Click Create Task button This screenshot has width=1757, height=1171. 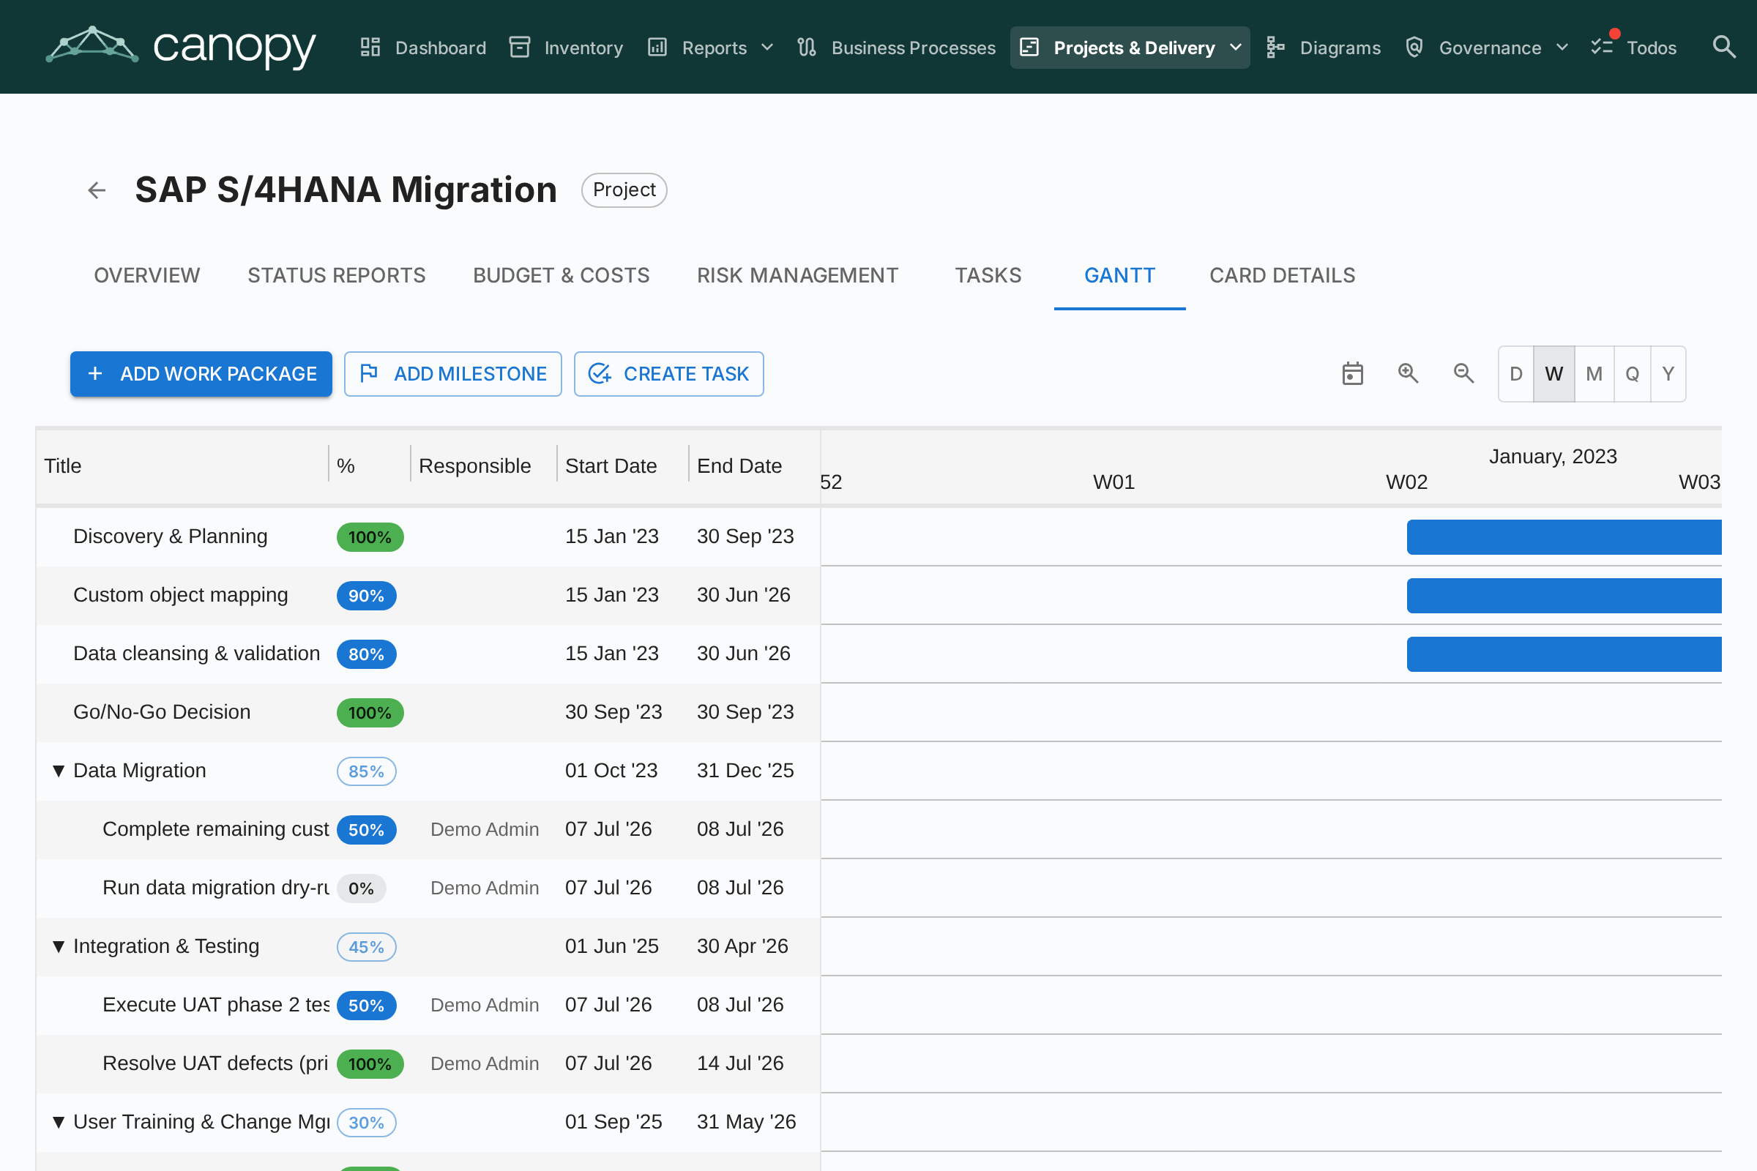coord(668,373)
